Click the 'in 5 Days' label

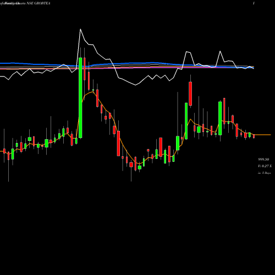[264, 173]
